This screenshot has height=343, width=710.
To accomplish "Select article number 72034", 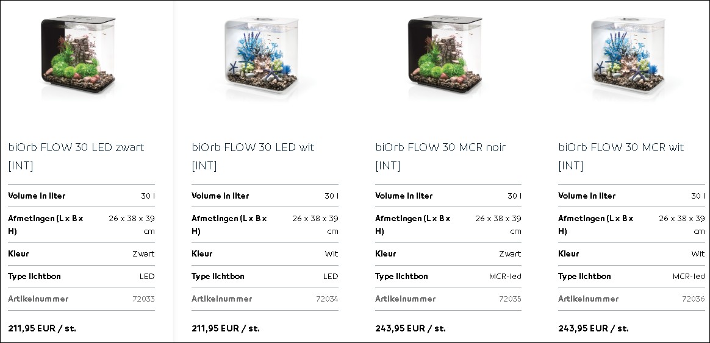I will pyautogui.click(x=327, y=299).
